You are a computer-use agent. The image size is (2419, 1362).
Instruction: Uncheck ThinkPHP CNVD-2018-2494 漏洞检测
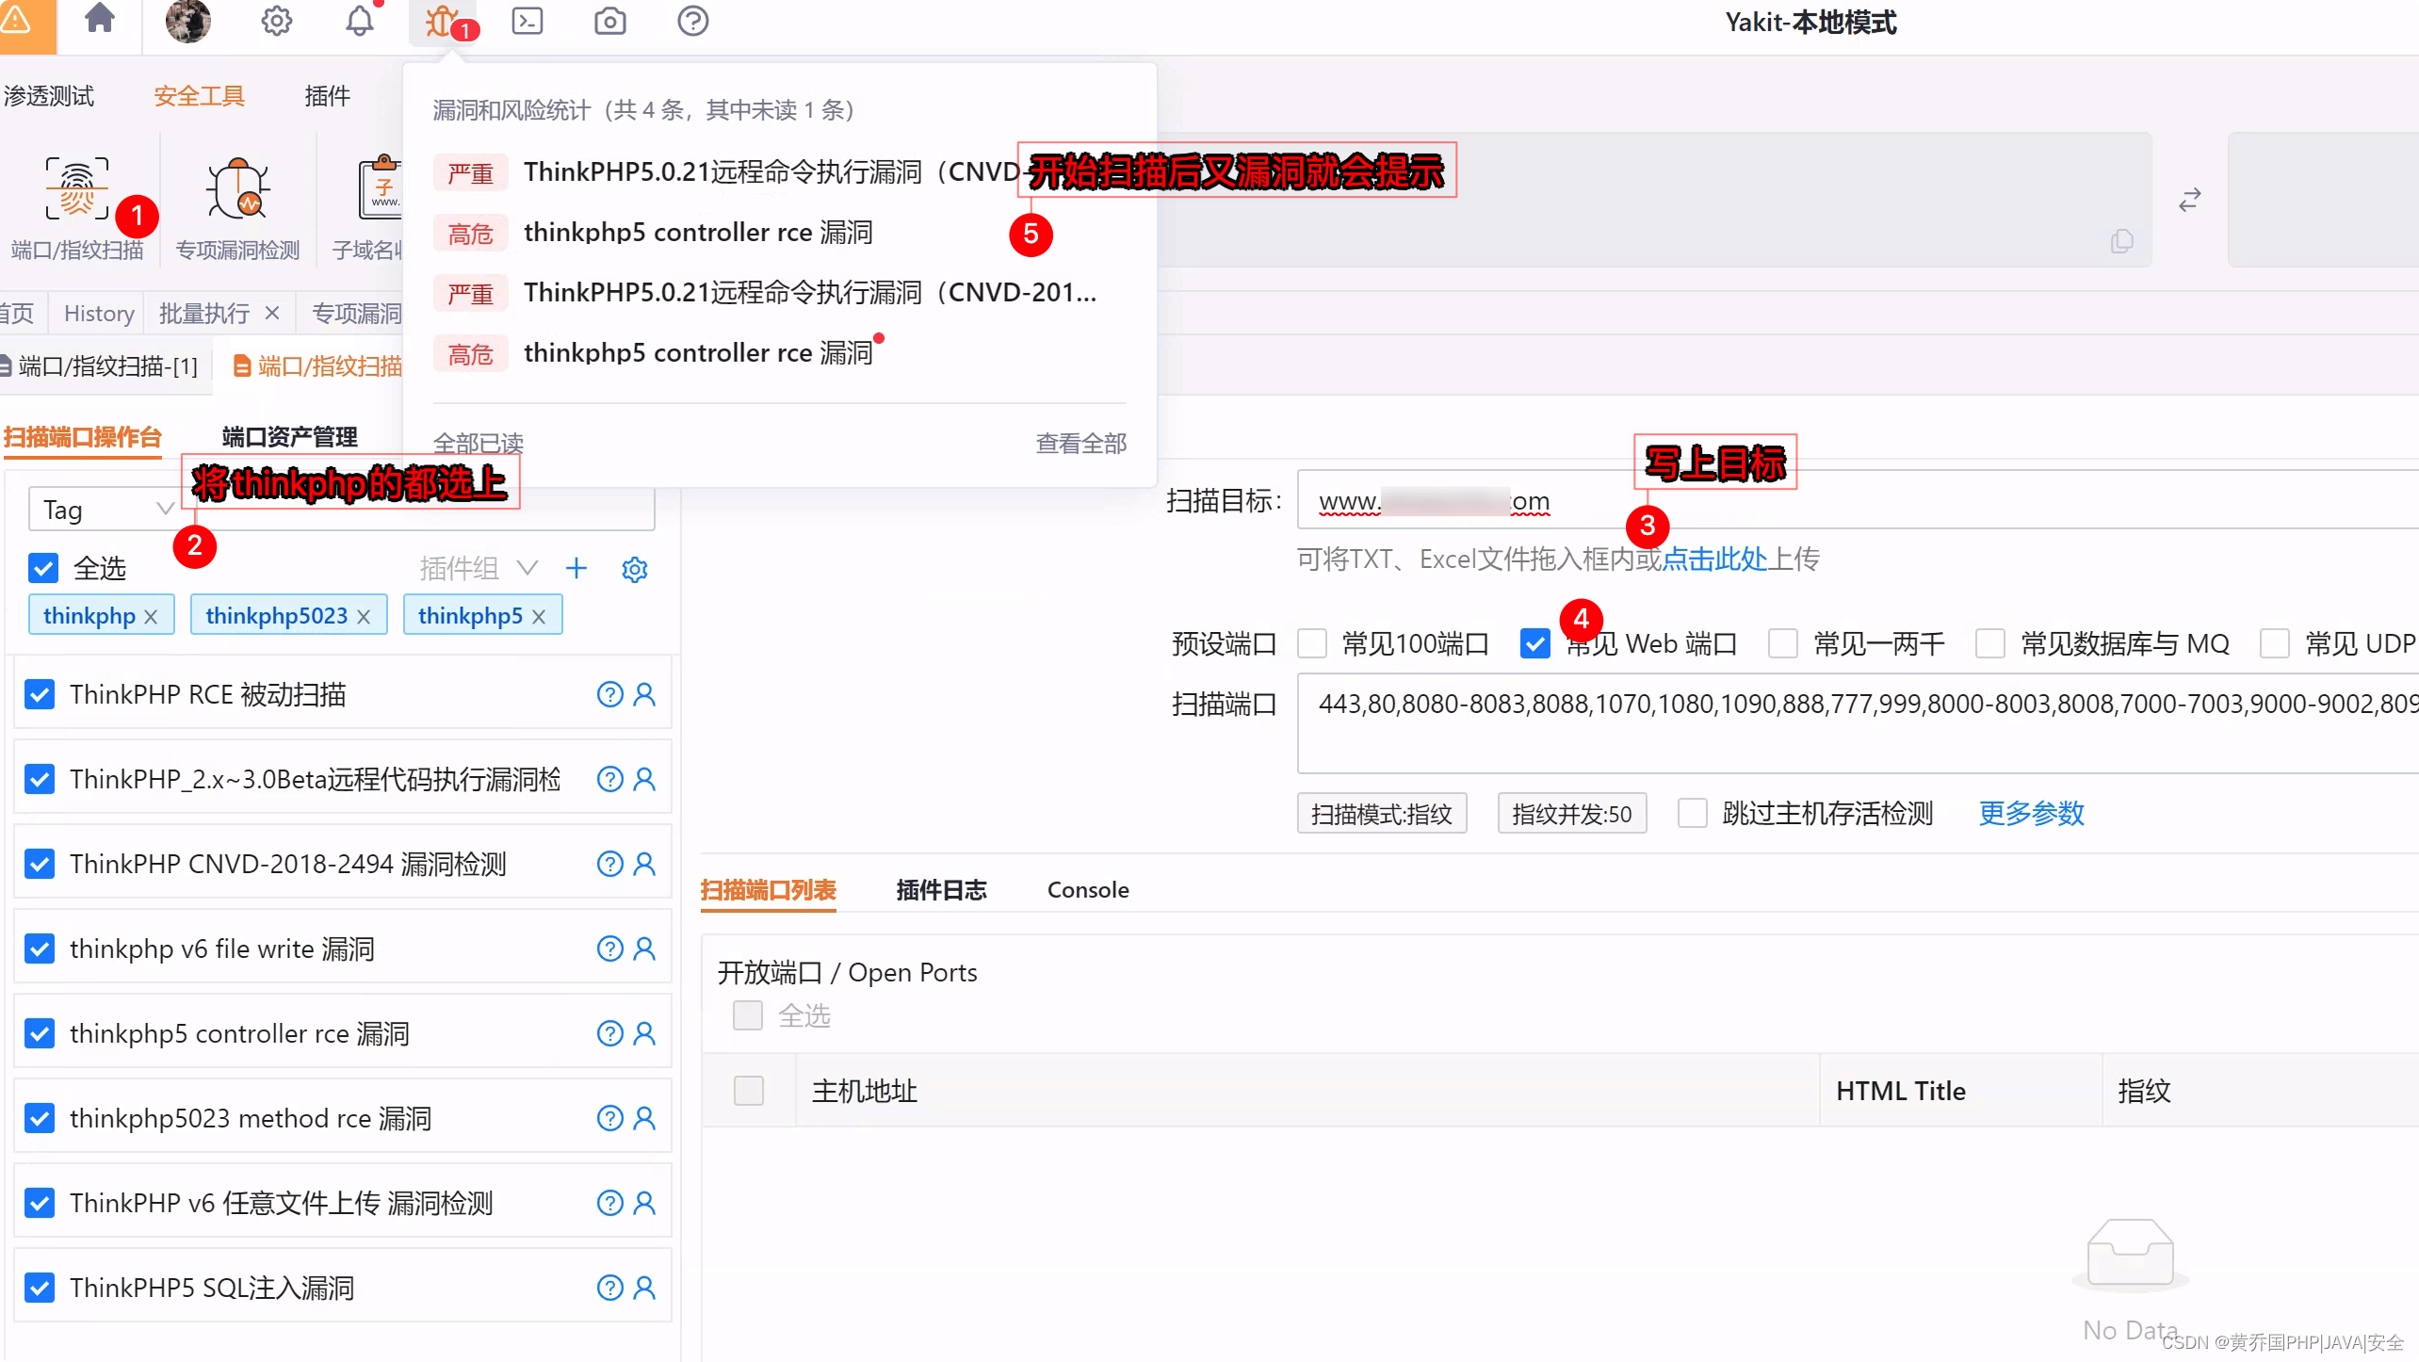(40, 864)
